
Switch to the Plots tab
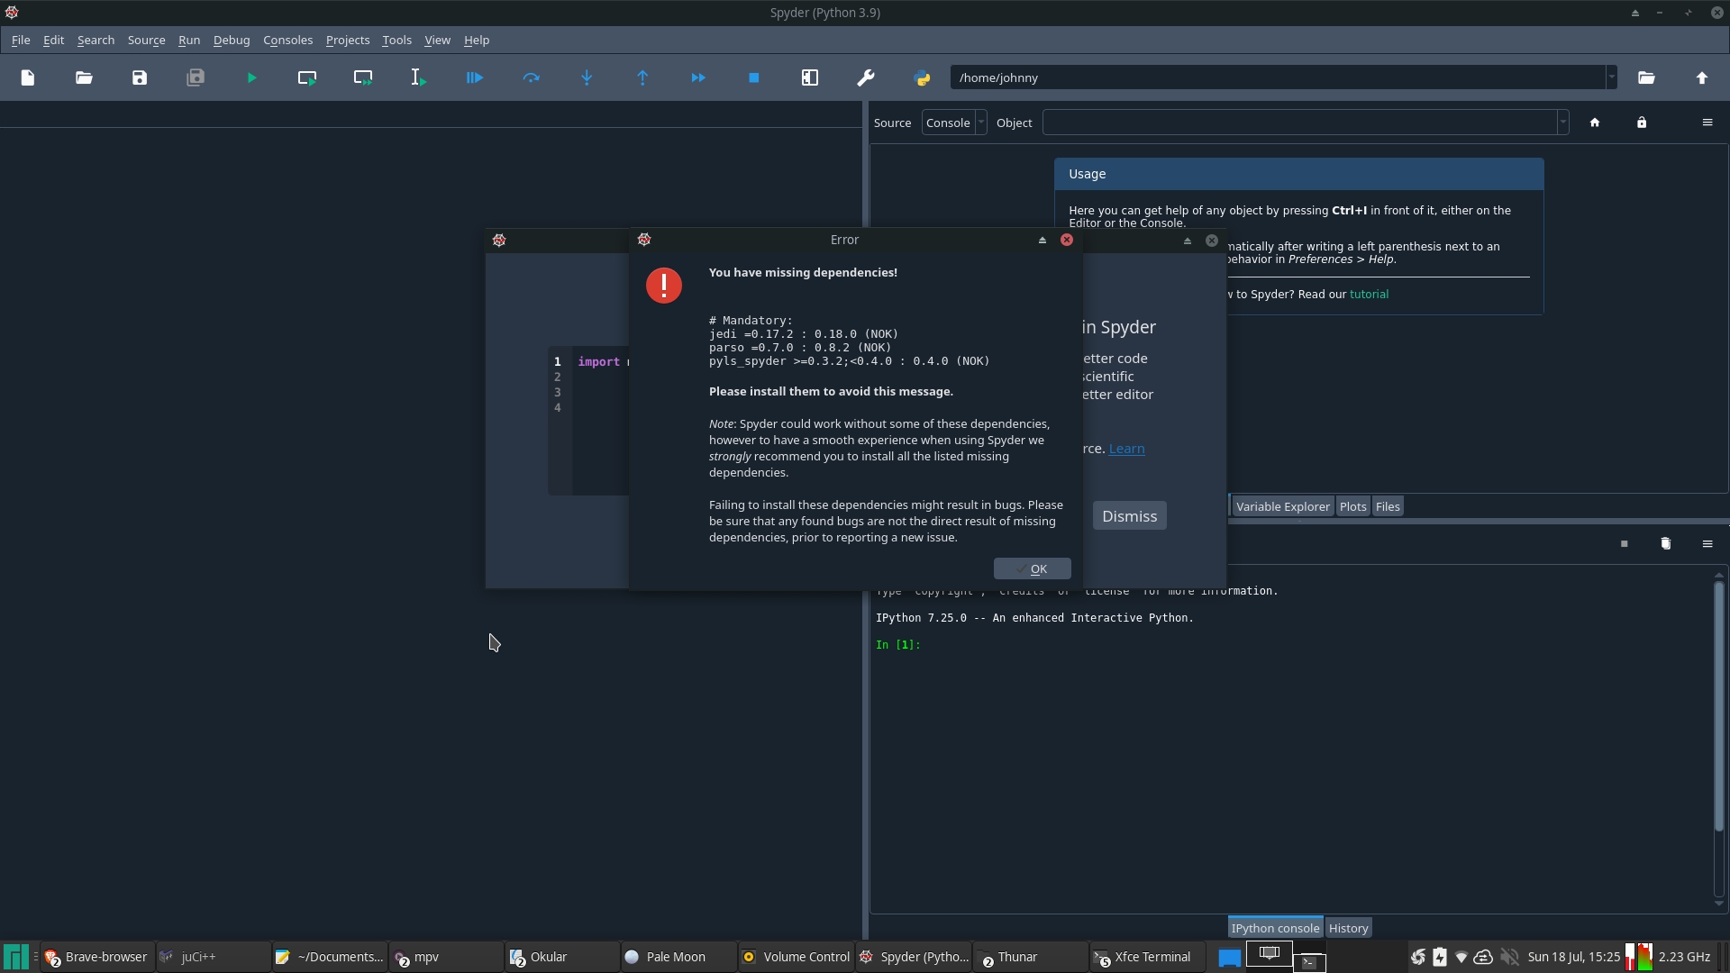coord(1352,506)
